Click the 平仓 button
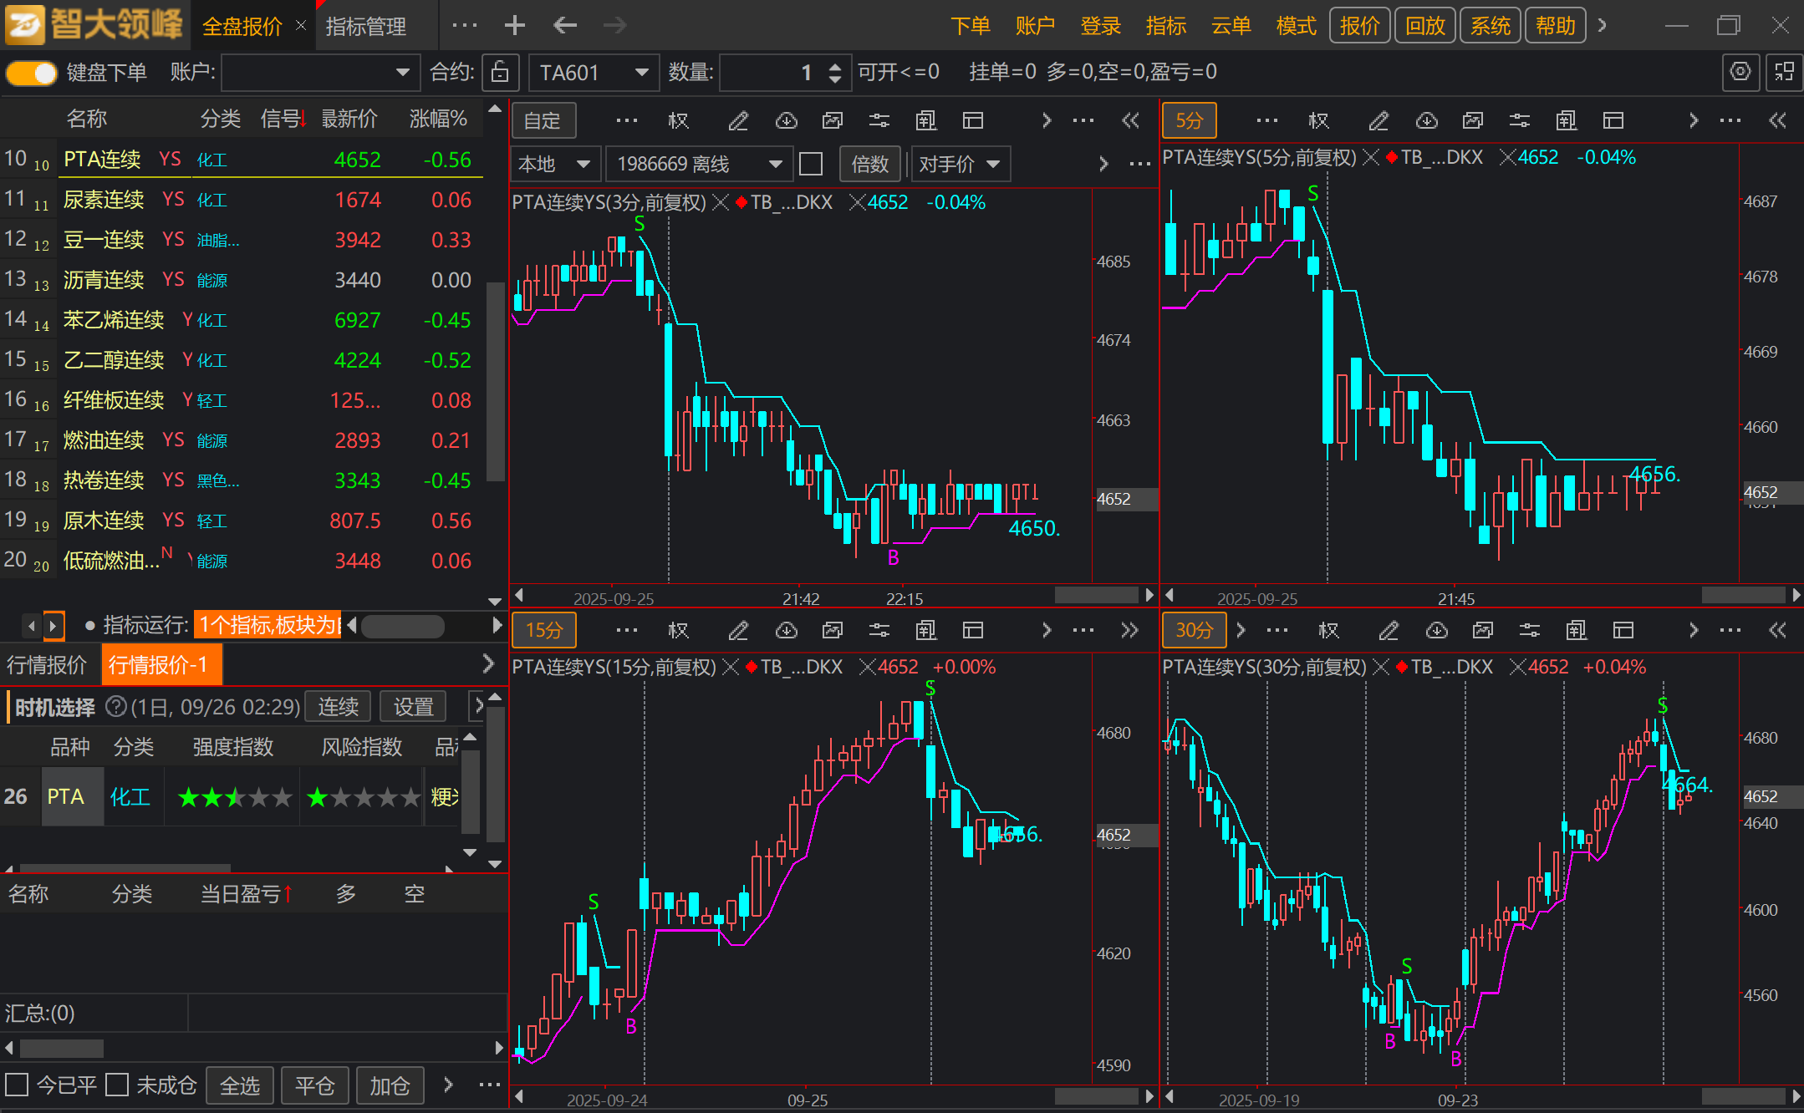The image size is (1804, 1113). [314, 1085]
